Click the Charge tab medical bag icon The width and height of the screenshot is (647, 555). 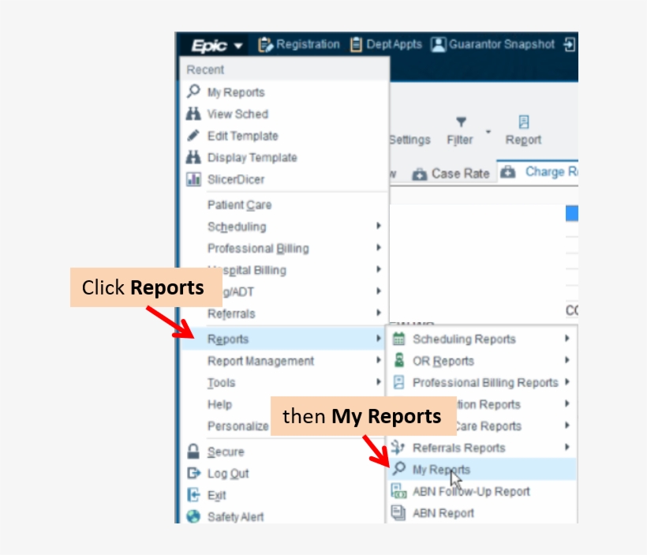508,172
